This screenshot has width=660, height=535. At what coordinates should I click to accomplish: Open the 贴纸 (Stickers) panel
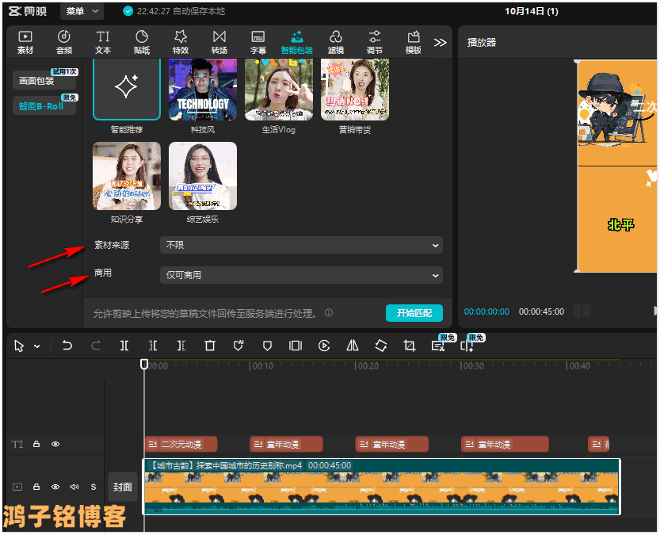click(142, 42)
